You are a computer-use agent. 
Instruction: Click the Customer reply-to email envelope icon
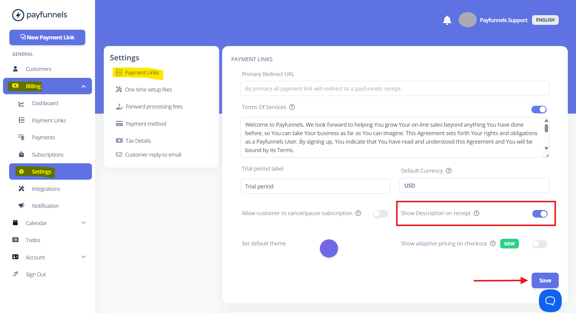click(x=119, y=155)
